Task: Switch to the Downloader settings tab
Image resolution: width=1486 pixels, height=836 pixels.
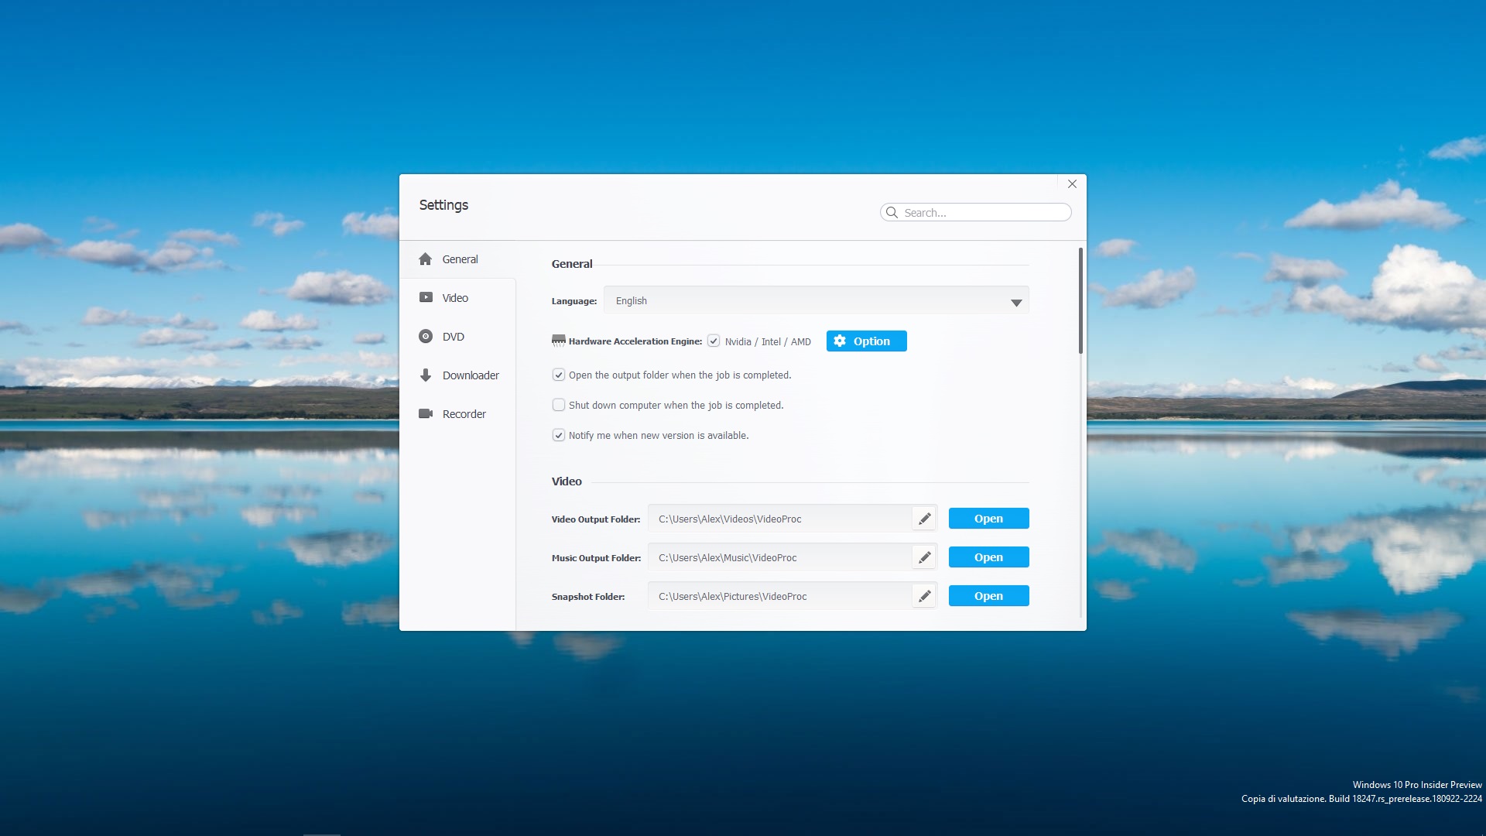Action: click(458, 375)
